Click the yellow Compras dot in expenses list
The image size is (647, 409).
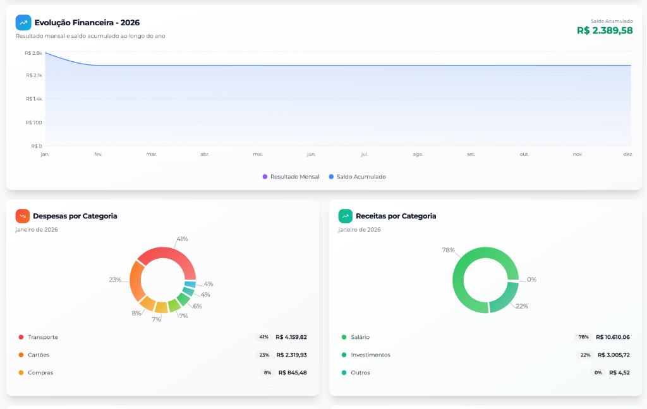coord(21,373)
